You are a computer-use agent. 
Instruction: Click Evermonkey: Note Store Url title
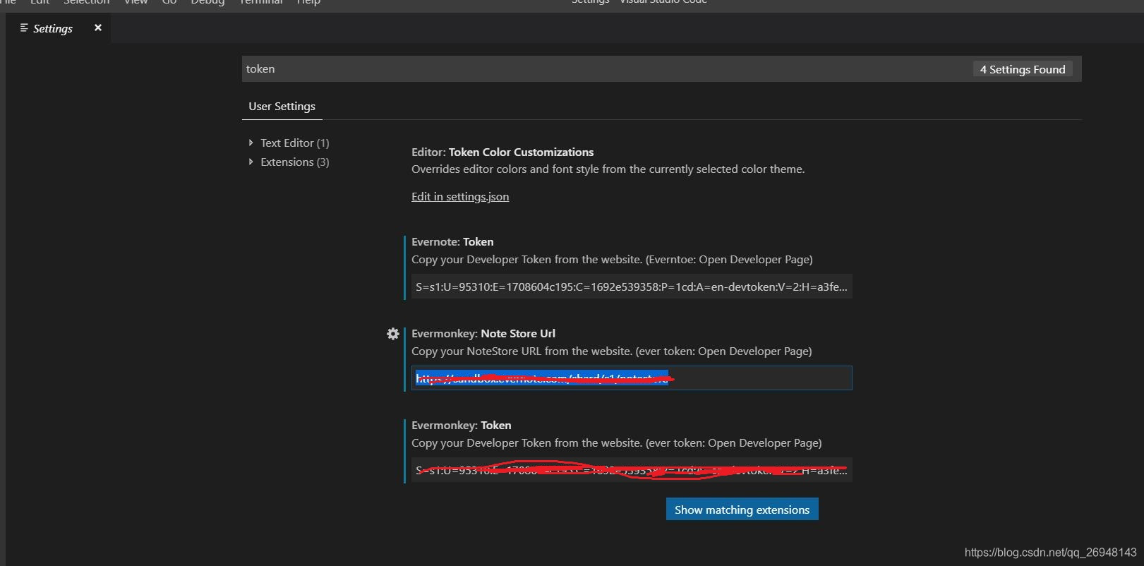(x=483, y=333)
